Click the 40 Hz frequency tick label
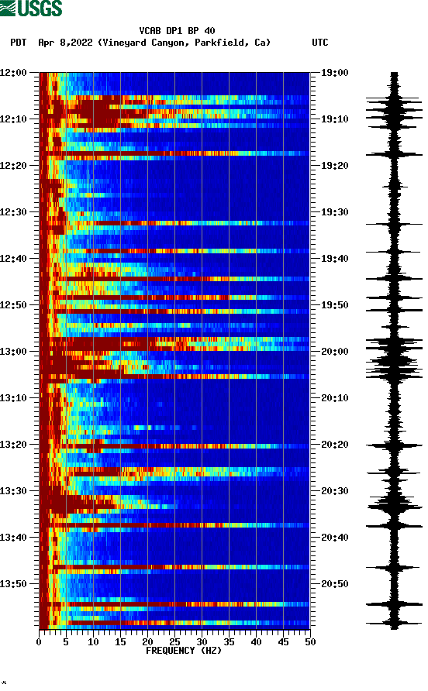 click(256, 642)
